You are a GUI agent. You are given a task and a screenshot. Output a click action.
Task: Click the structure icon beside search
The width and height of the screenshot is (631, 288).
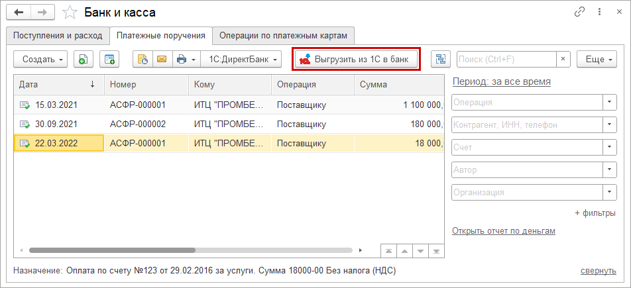(440, 59)
